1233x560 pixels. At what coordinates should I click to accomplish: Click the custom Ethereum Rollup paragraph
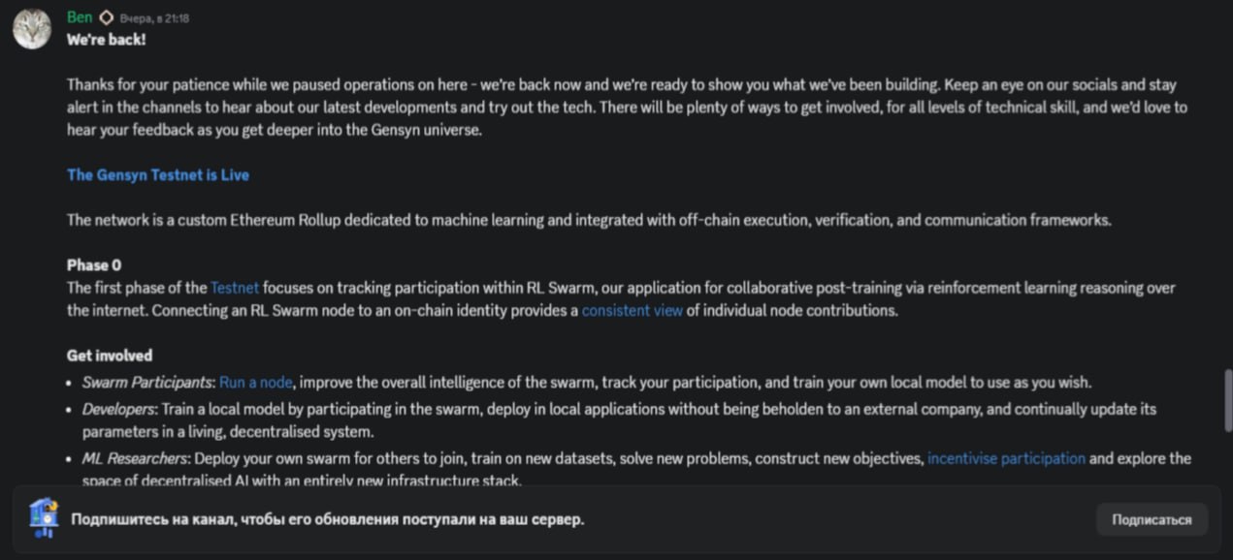click(x=589, y=220)
